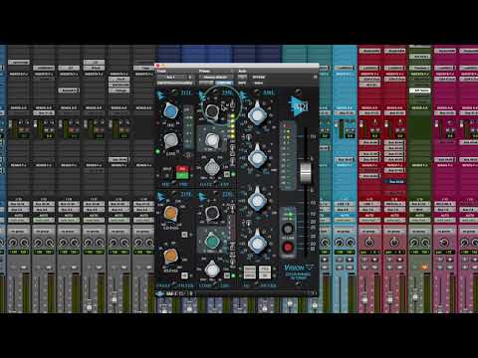The height and width of the screenshot is (358, 478).
Task: Click the second EQ band knob of the 550L
Action: tap(257, 157)
